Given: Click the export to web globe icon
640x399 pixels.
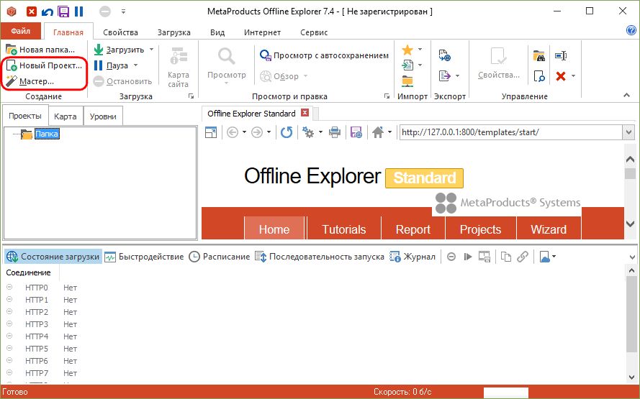Looking at the screenshot, I should point(445,55).
